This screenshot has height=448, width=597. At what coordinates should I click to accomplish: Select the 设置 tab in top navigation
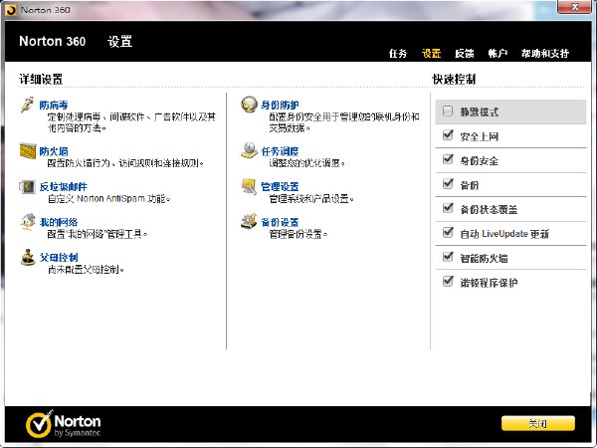click(432, 54)
